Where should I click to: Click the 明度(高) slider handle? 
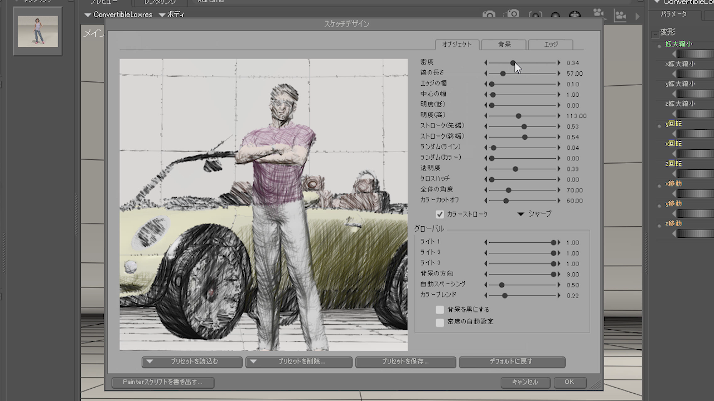pyautogui.click(x=518, y=116)
